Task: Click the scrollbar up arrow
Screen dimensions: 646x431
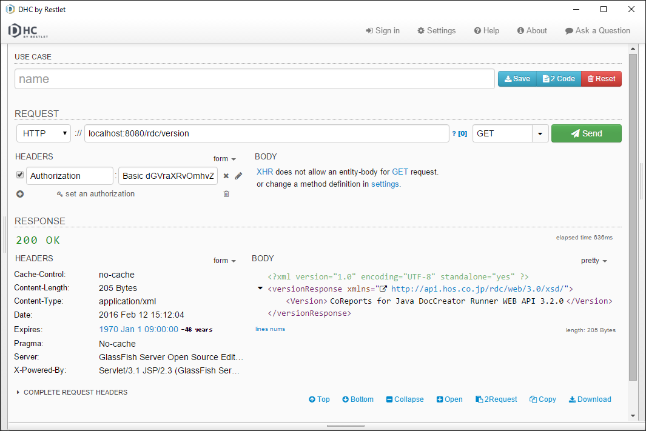Action: (x=633, y=48)
